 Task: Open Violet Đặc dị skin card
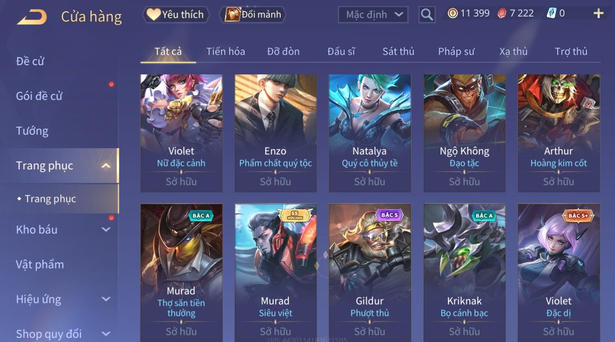(559, 273)
